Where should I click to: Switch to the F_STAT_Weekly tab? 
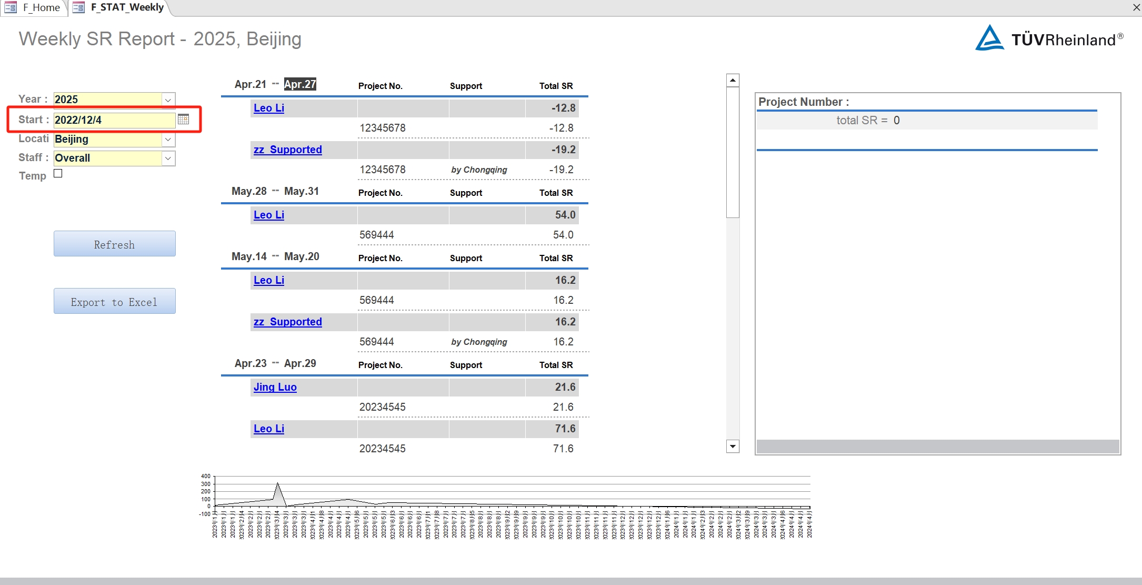coord(120,7)
